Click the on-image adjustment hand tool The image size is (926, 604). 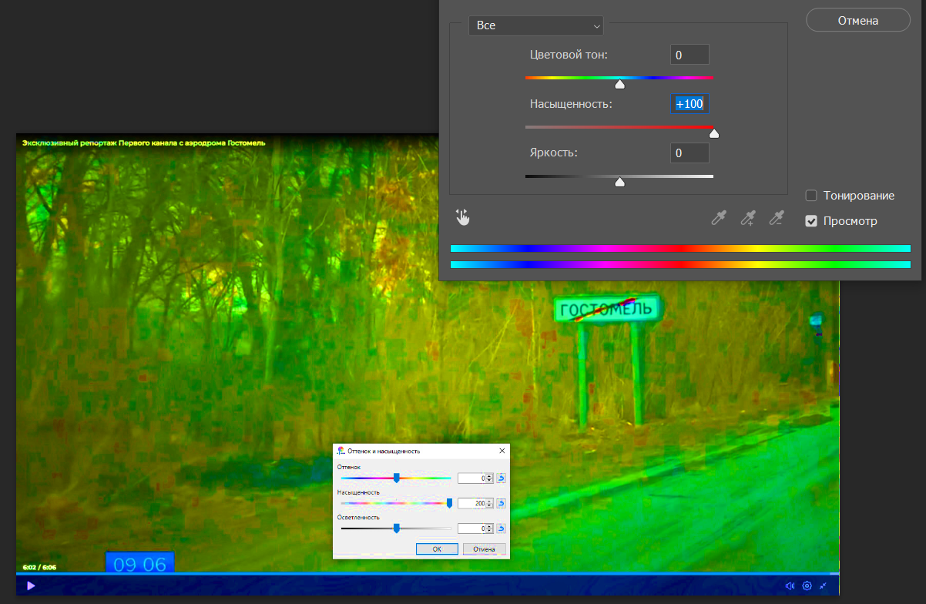click(x=462, y=217)
